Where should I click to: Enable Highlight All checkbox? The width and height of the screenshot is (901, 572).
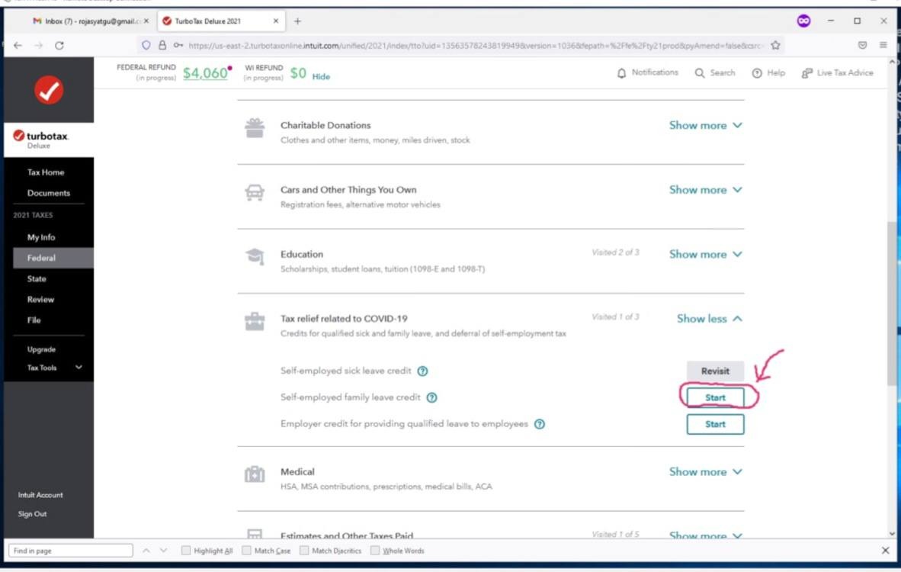(x=185, y=551)
